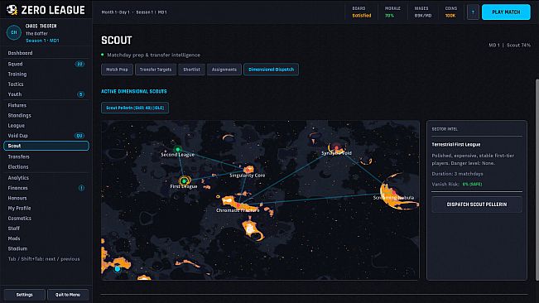Screen dimensions: 539x303
Task: Click the blue dot marker on map
Action: [118, 269]
